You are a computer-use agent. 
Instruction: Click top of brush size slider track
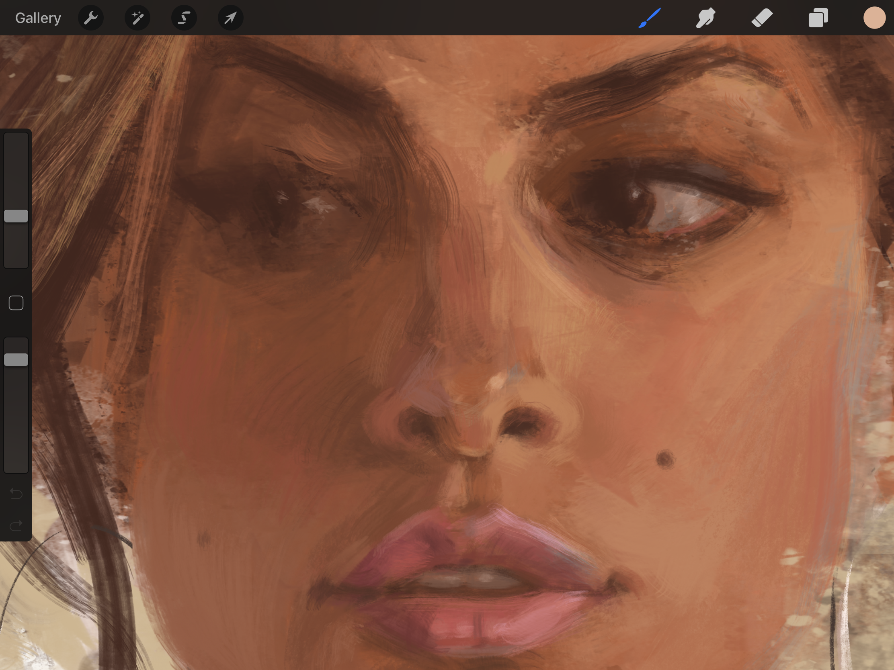[16, 139]
